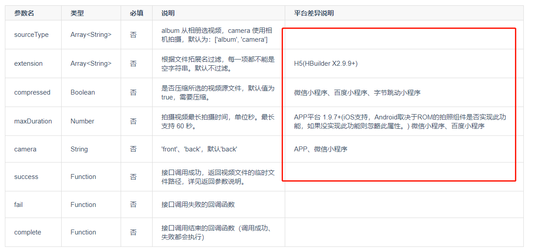Viewport: 542px width, 250px height.
Task: Click the 微信小程序、百度小程序、字节跳动小程序 cell
Action: 357,93
